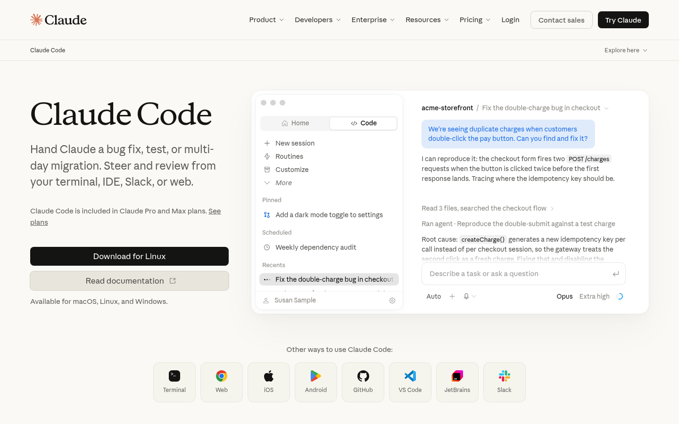Click the Customize box icon
This screenshot has height=424, width=679.
point(267,170)
